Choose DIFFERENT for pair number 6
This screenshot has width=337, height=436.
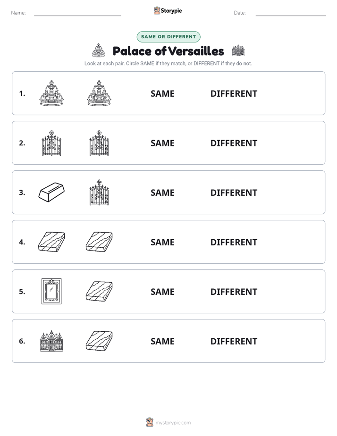234,341
